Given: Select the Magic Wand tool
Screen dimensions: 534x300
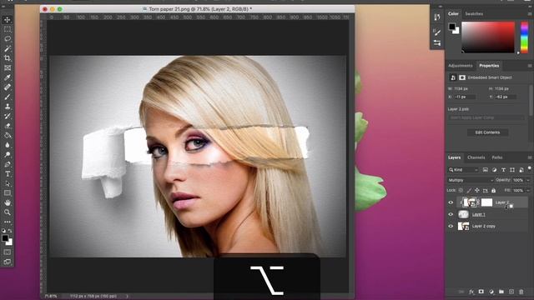Looking at the screenshot, I should (8, 48).
